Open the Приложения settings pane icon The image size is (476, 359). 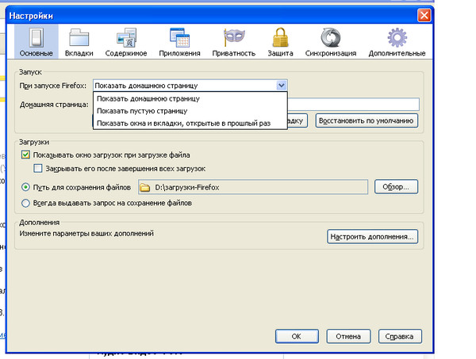tap(179, 37)
